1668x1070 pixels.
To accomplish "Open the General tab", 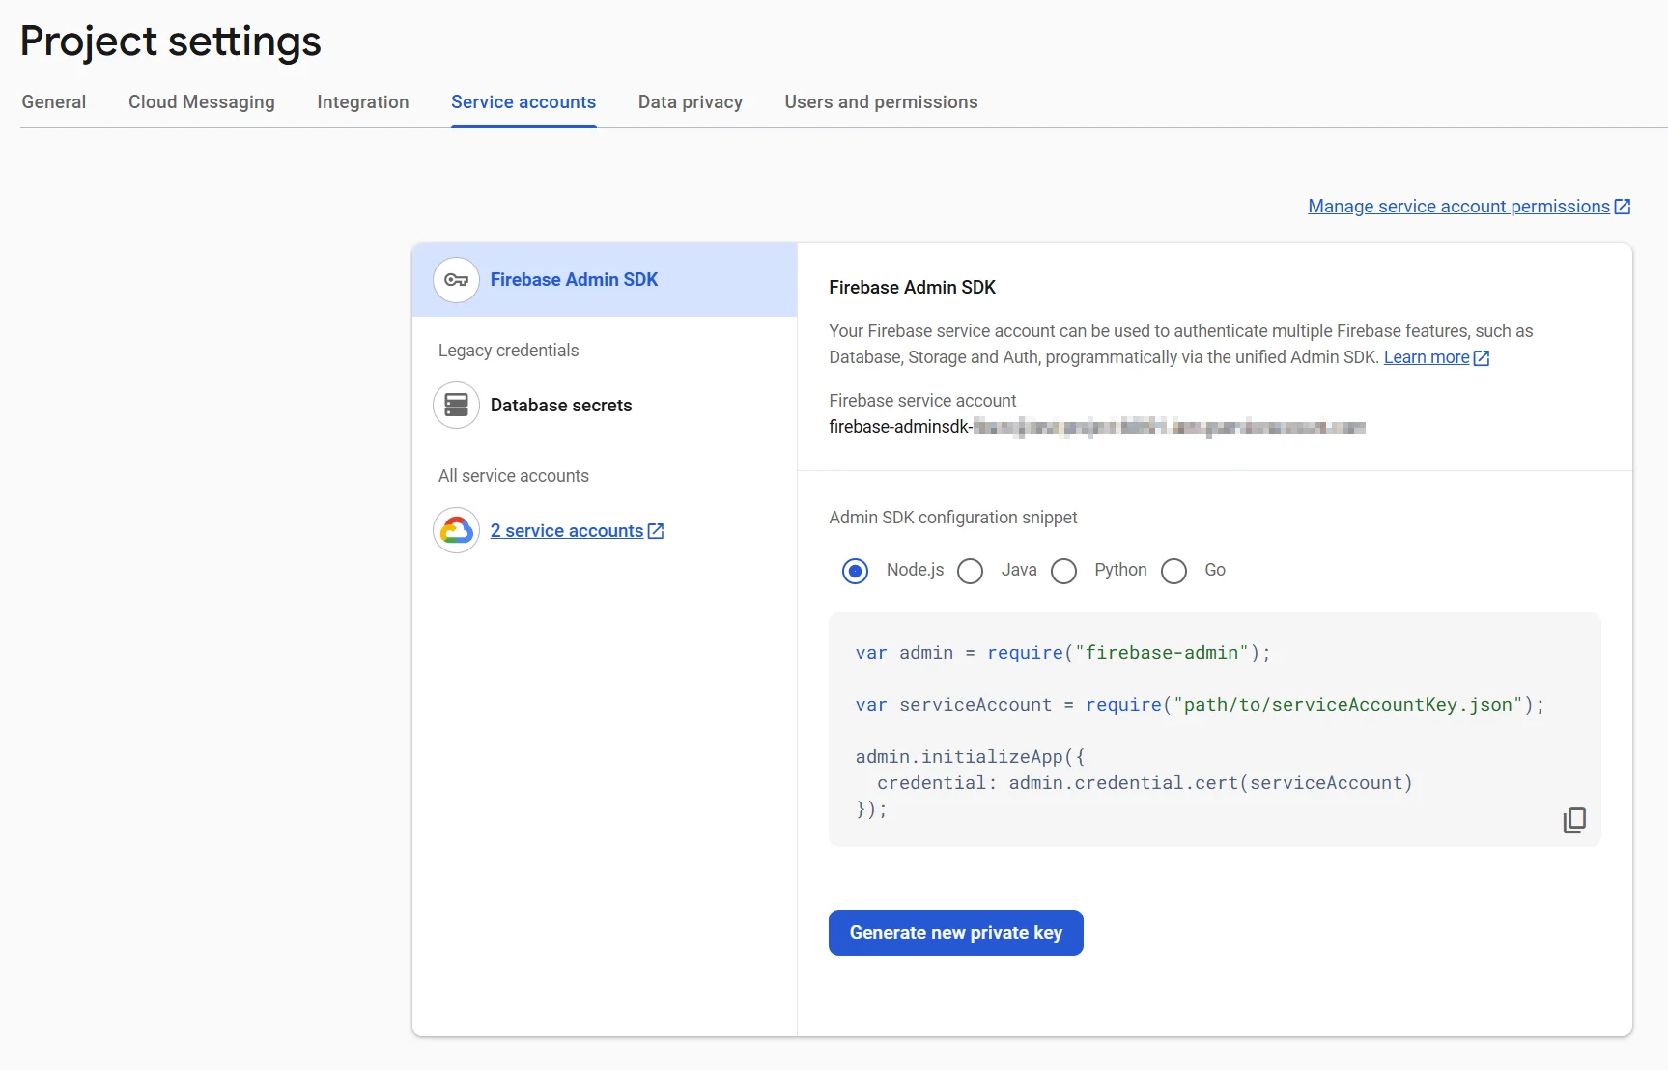I will [x=54, y=102].
